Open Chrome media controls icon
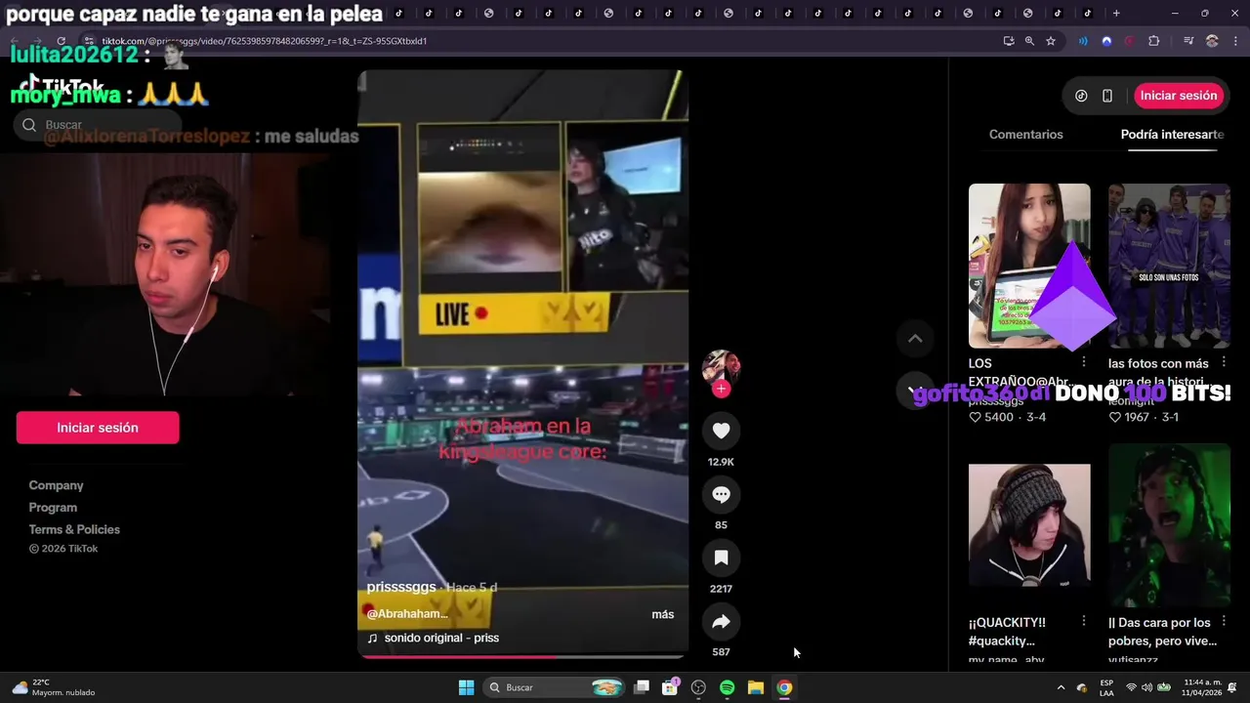The height and width of the screenshot is (703, 1250). (1188, 41)
